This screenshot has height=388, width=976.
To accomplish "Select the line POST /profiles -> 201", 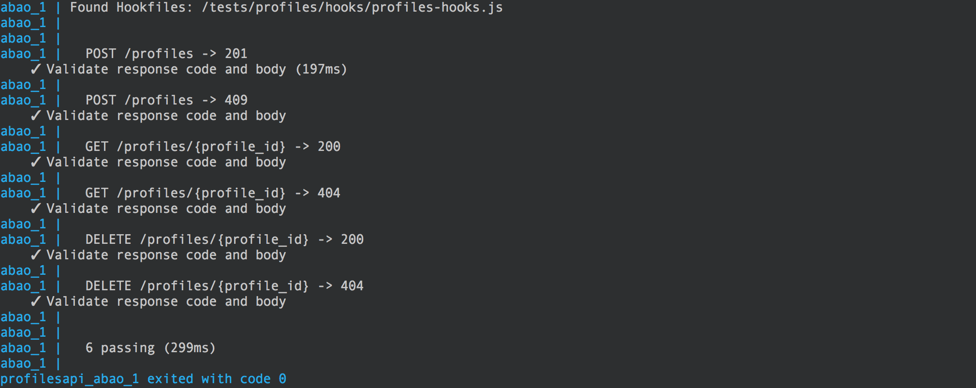I will tap(166, 54).
